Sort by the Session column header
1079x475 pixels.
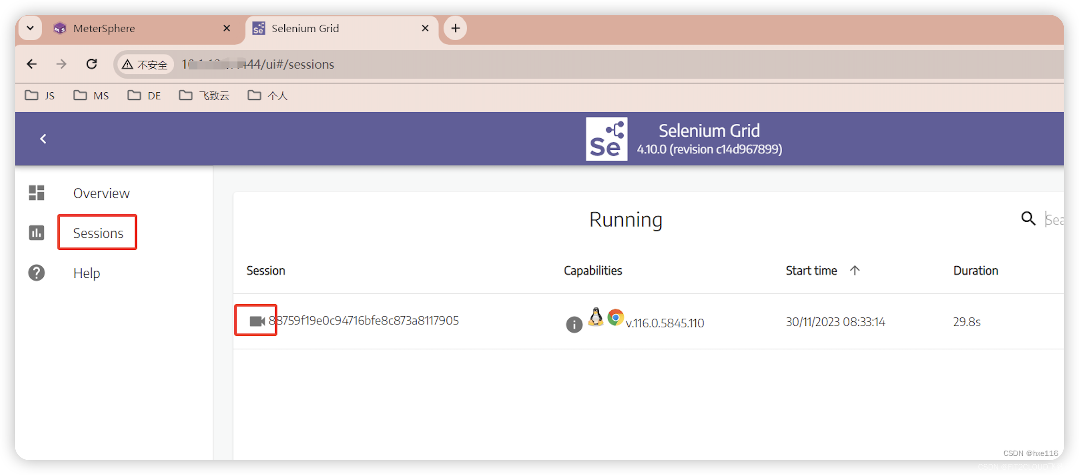[x=265, y=270]
